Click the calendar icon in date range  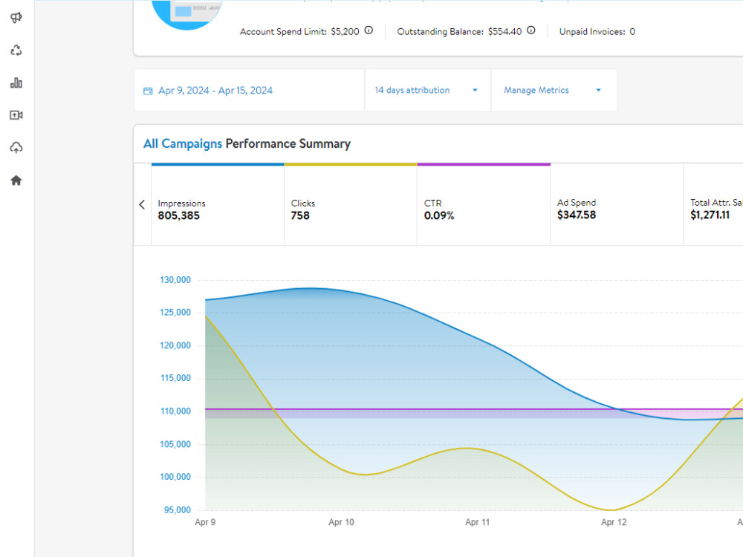[148, 91]
